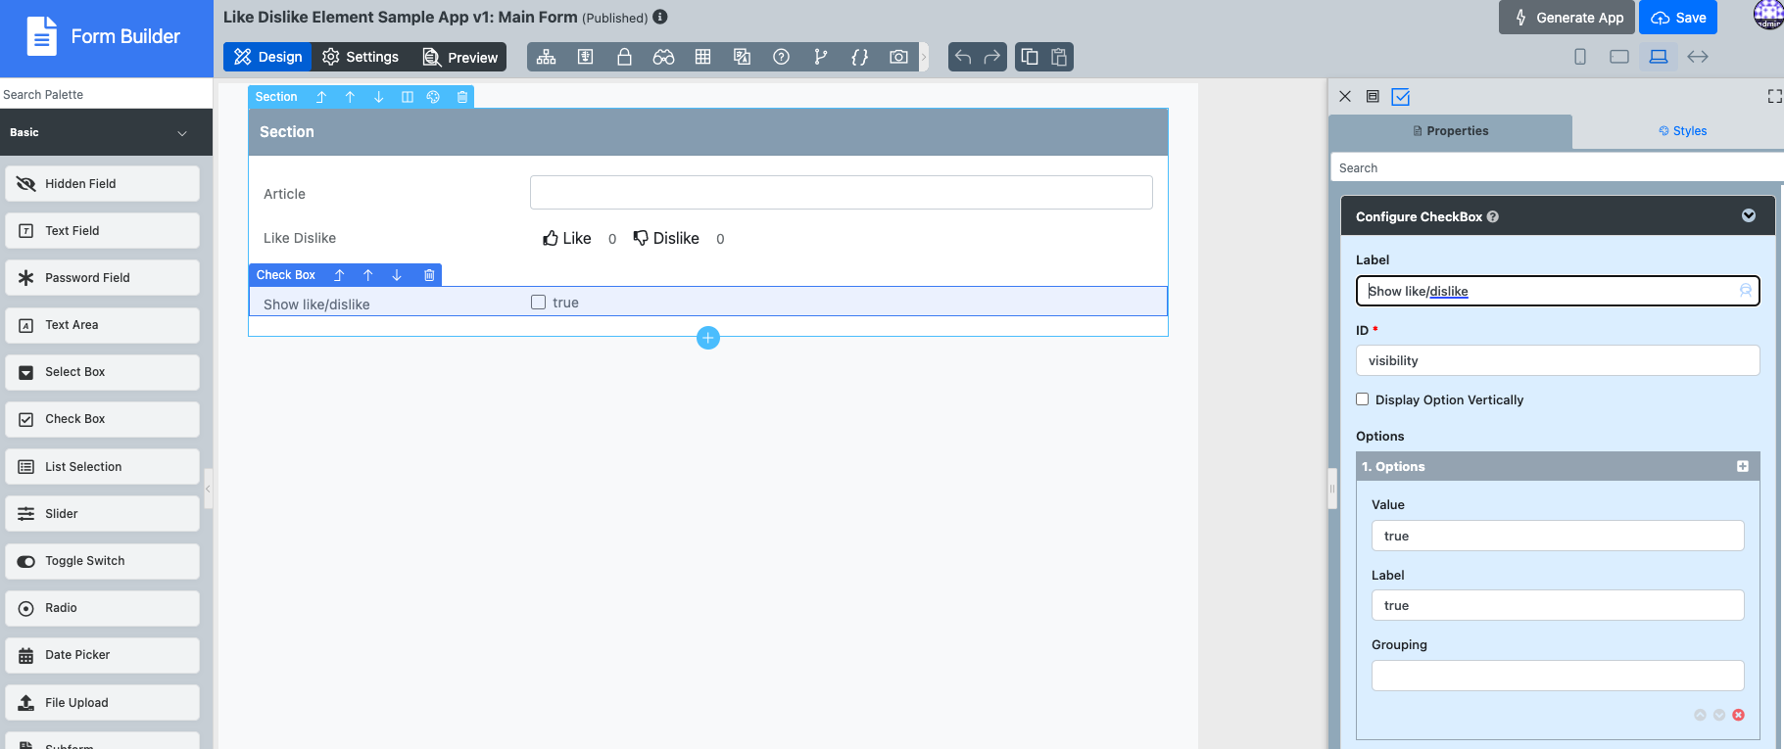1784x749 pixels.
Task: Switch to the Styles tab
Action: (x=1683, y=131)
